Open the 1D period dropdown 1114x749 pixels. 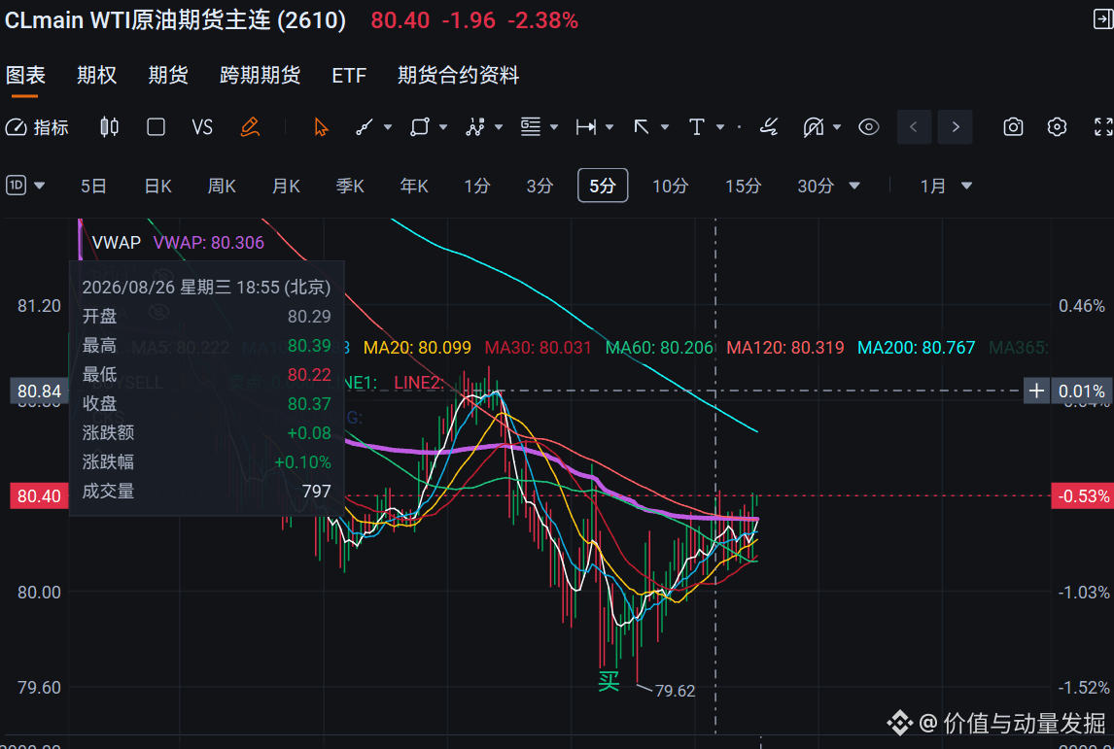coord(25,186)
